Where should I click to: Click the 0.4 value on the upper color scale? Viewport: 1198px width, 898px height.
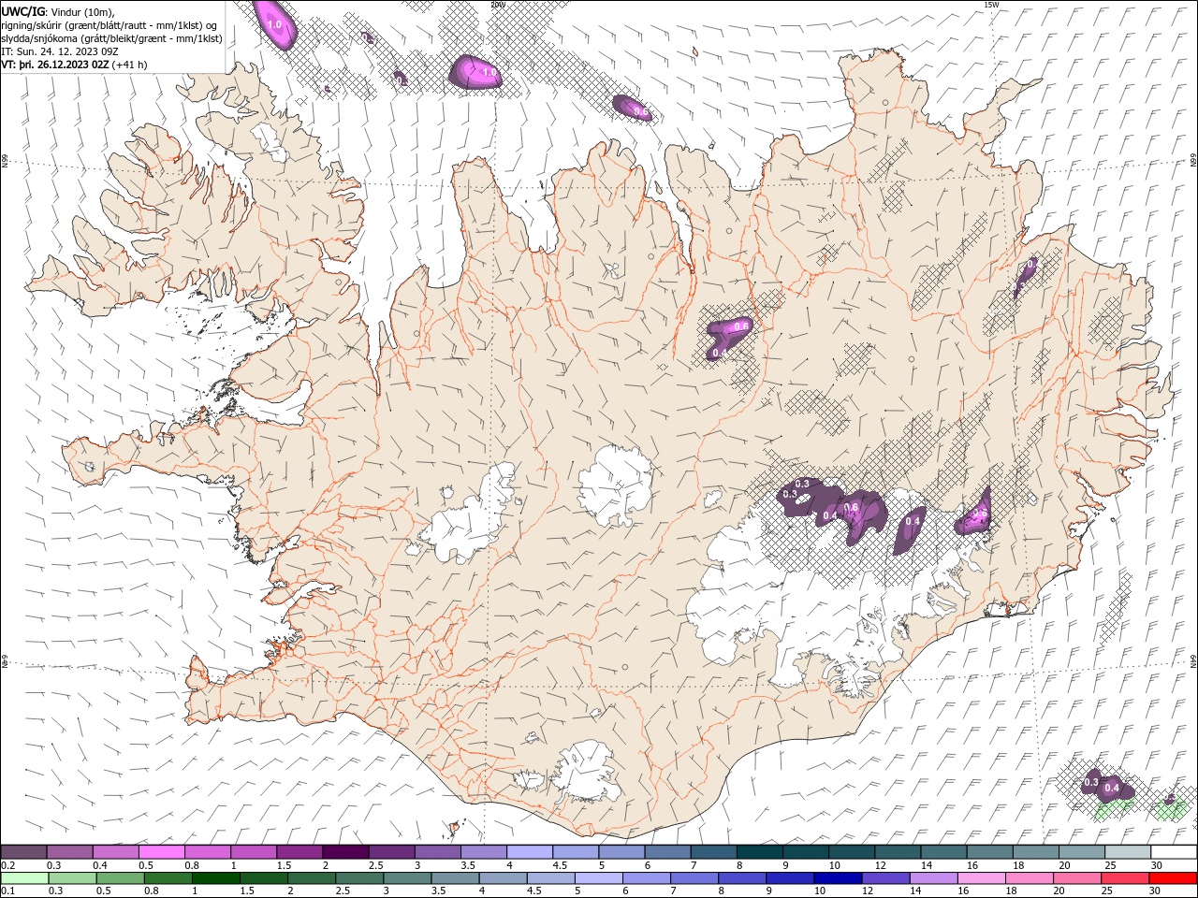click(x=99, y=865)
